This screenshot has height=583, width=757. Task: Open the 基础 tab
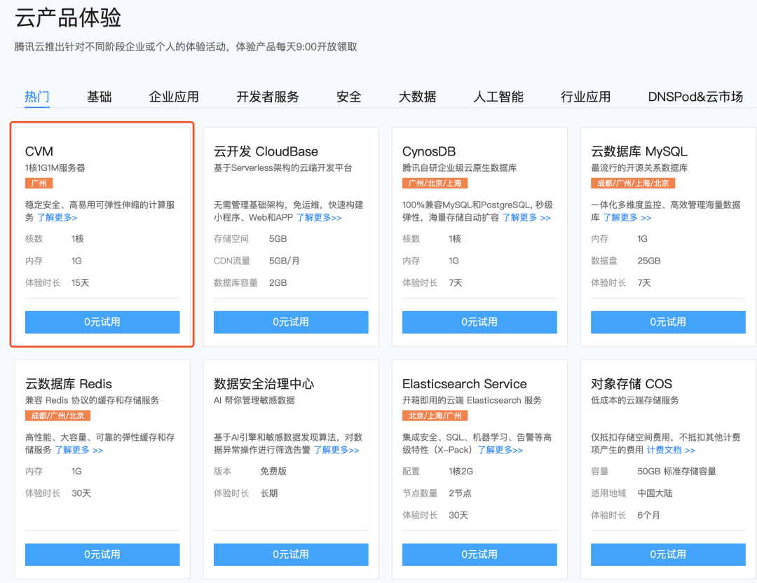point(100,97)
